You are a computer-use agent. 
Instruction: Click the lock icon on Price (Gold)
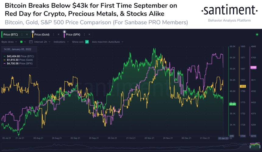click(x=33, y=32)
